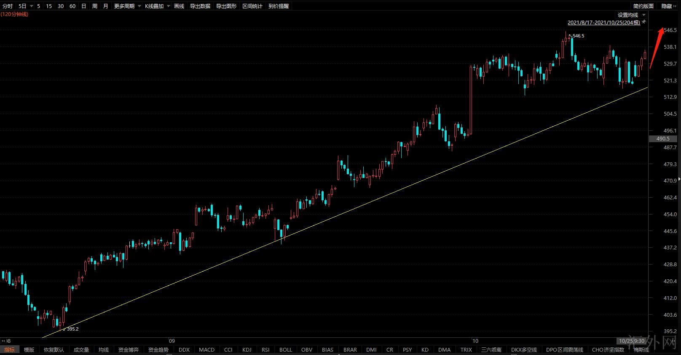681x355 pixels.
Task: Select the 60 minute period
Action: pyautogui.click(x=72, y=6)
